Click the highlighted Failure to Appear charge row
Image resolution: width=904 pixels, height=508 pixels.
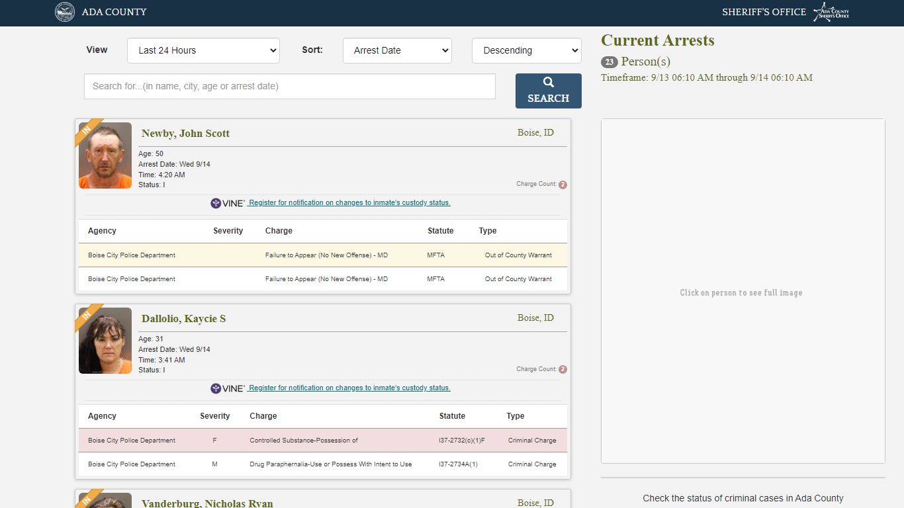(x=323, y=255)
